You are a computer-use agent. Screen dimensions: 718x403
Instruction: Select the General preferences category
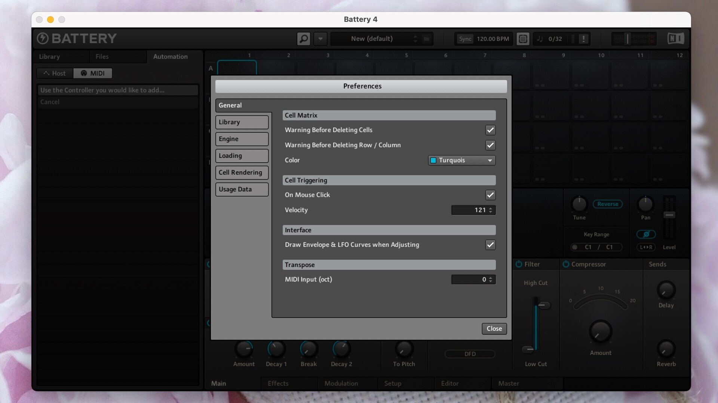pyautogui.click(x=243, y=105)
